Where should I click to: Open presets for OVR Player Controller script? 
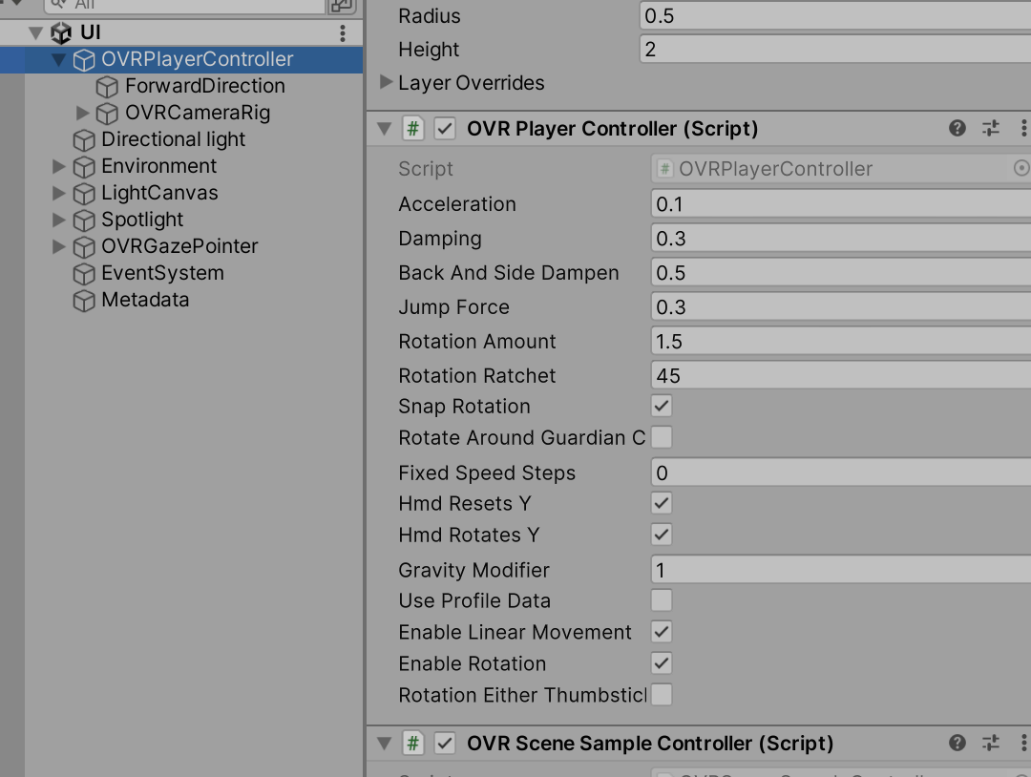click(x=990, y=128)
